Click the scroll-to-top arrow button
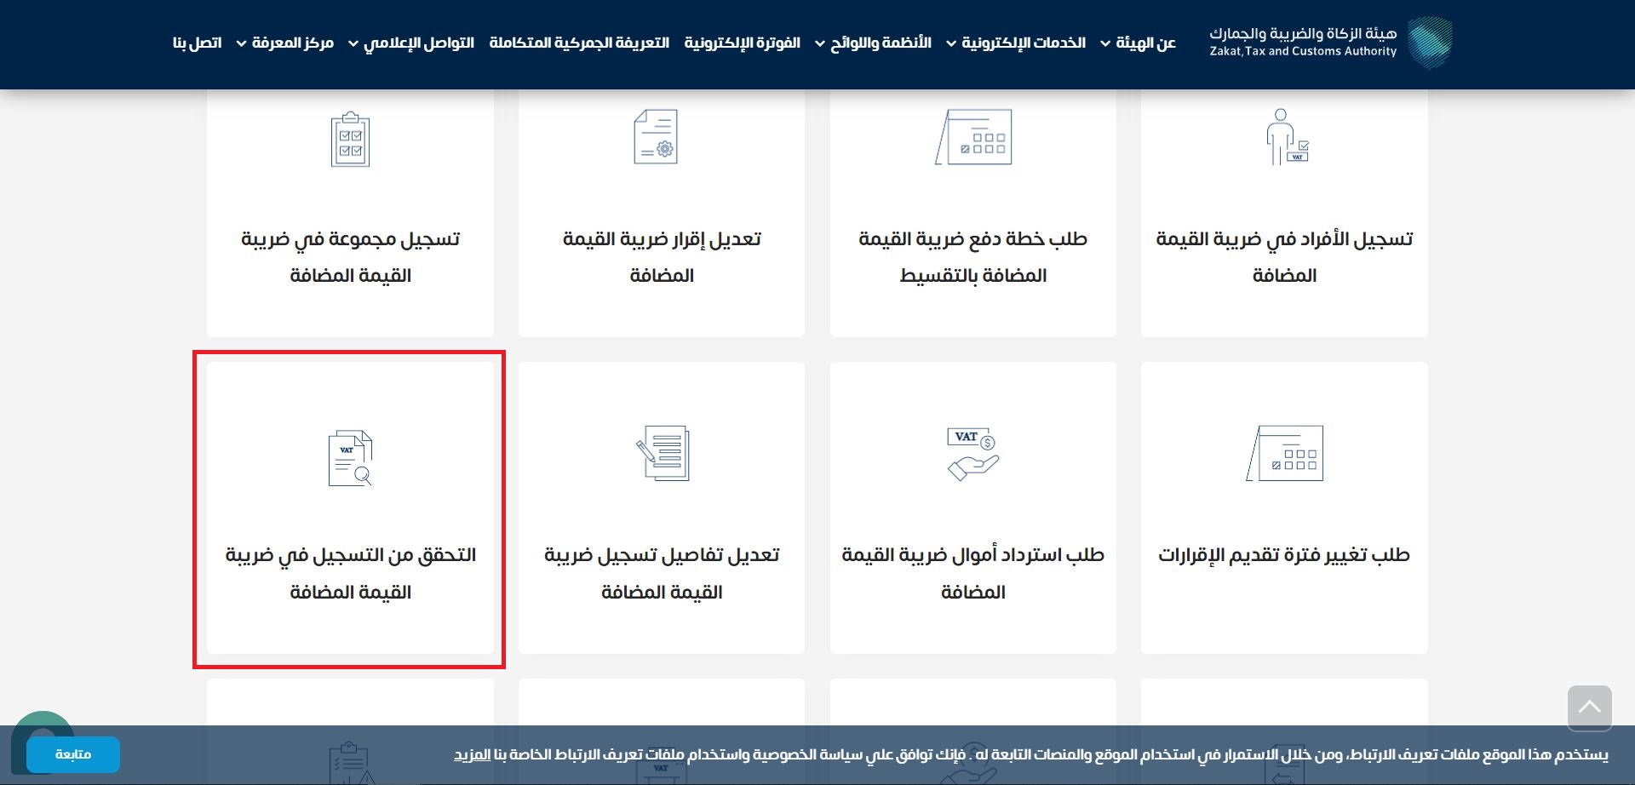 1589,707
